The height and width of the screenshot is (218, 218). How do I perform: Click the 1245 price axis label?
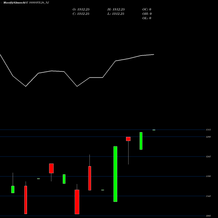pyautogui.click(x=208, y=157)
